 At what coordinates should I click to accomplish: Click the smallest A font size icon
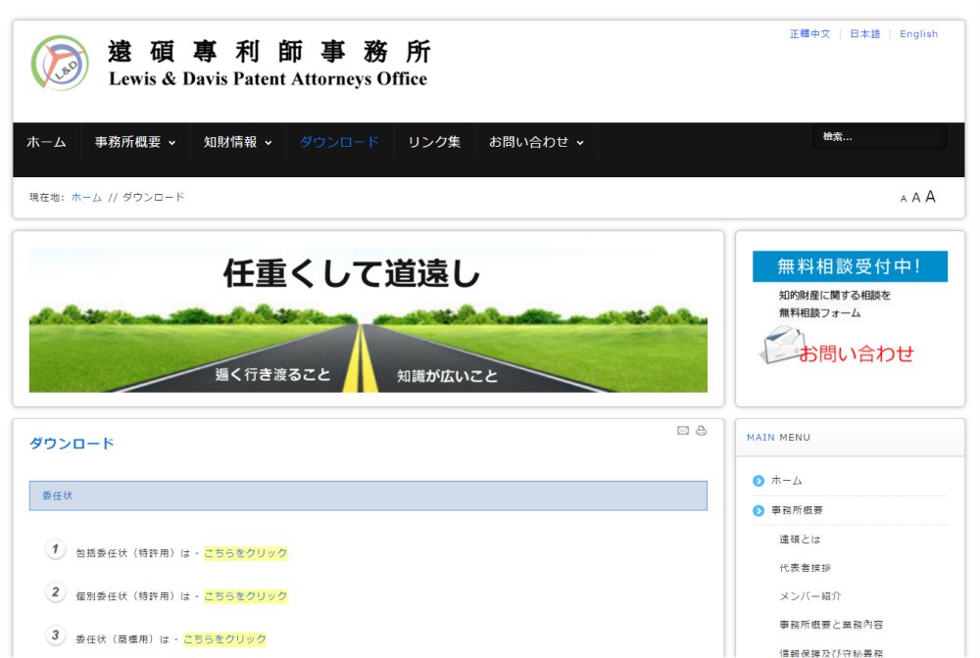point(904,199)
